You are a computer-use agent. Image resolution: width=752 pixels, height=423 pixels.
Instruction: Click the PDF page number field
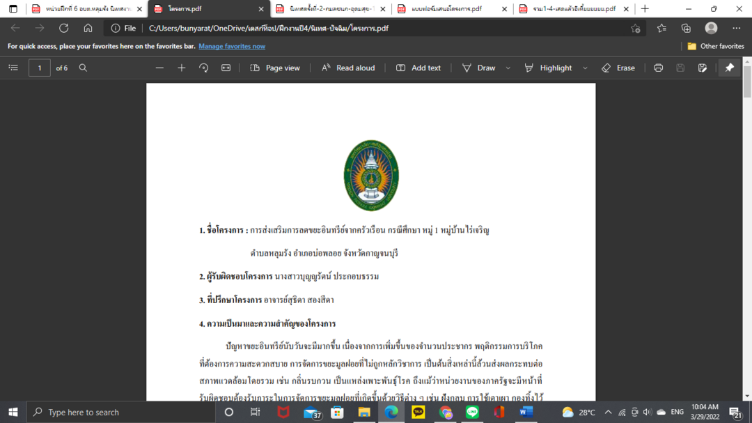point(39,68)
